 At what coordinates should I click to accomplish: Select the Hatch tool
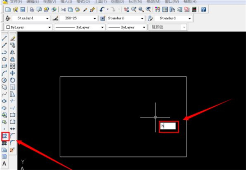(5, 136)
